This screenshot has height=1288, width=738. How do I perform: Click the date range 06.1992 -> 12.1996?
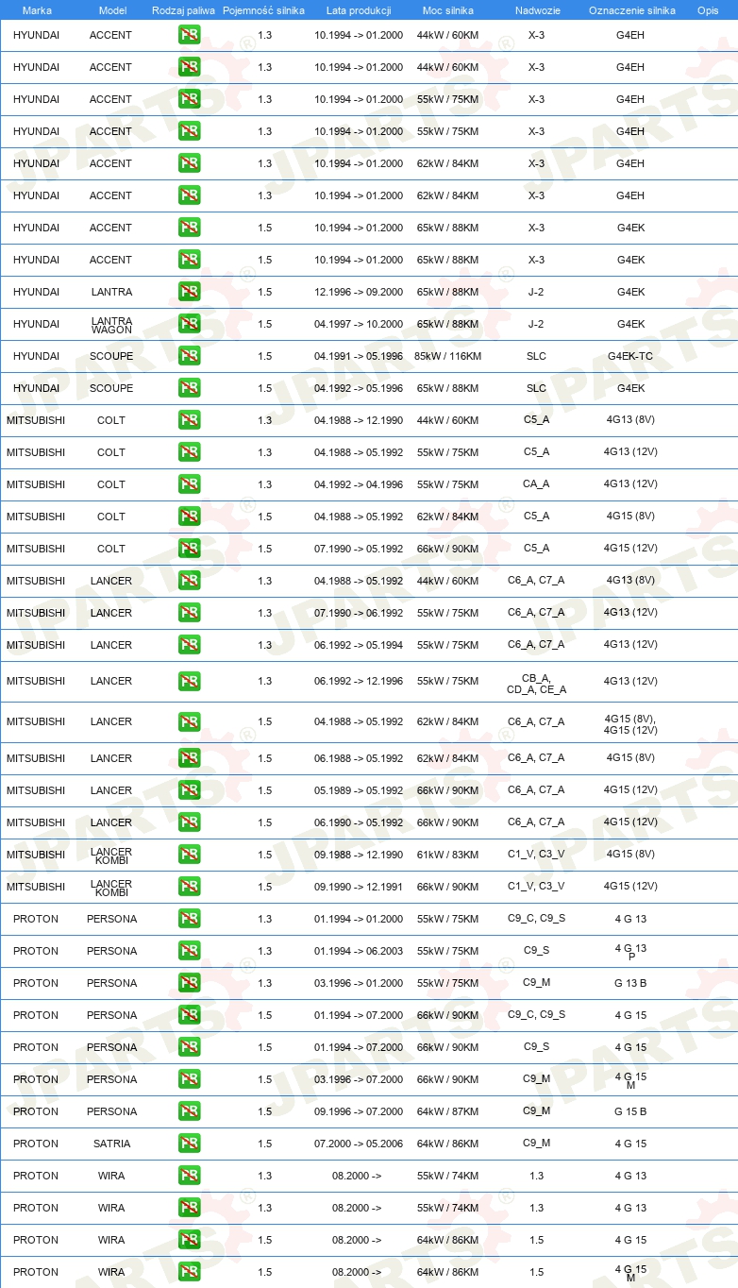tap(359, 681)
